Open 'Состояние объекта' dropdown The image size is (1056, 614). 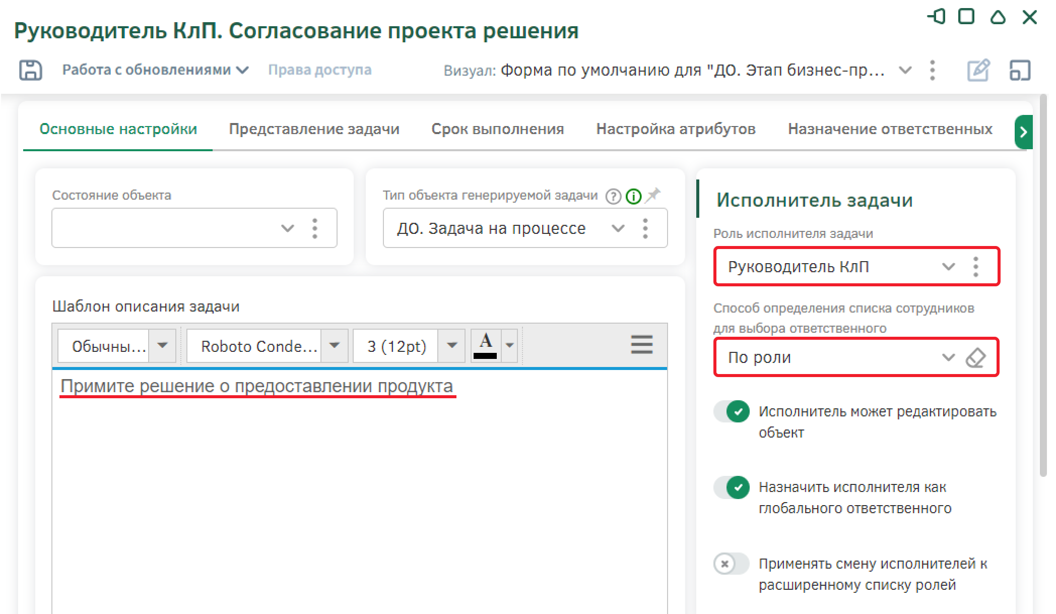(287, 228)
